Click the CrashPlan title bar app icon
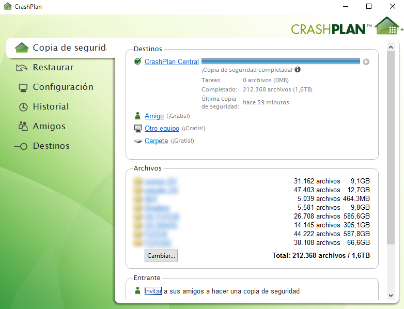 [8, 6]
